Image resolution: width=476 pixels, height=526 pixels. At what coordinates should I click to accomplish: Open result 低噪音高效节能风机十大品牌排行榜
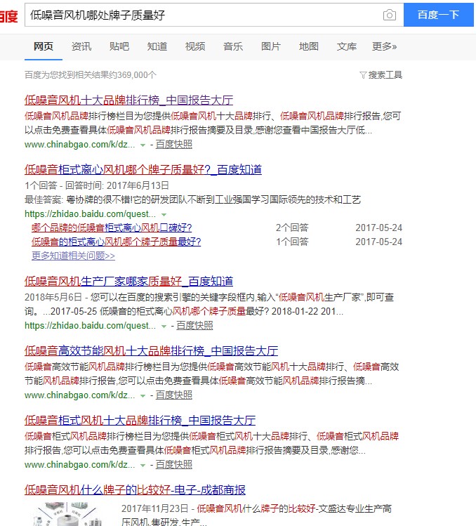151,351
